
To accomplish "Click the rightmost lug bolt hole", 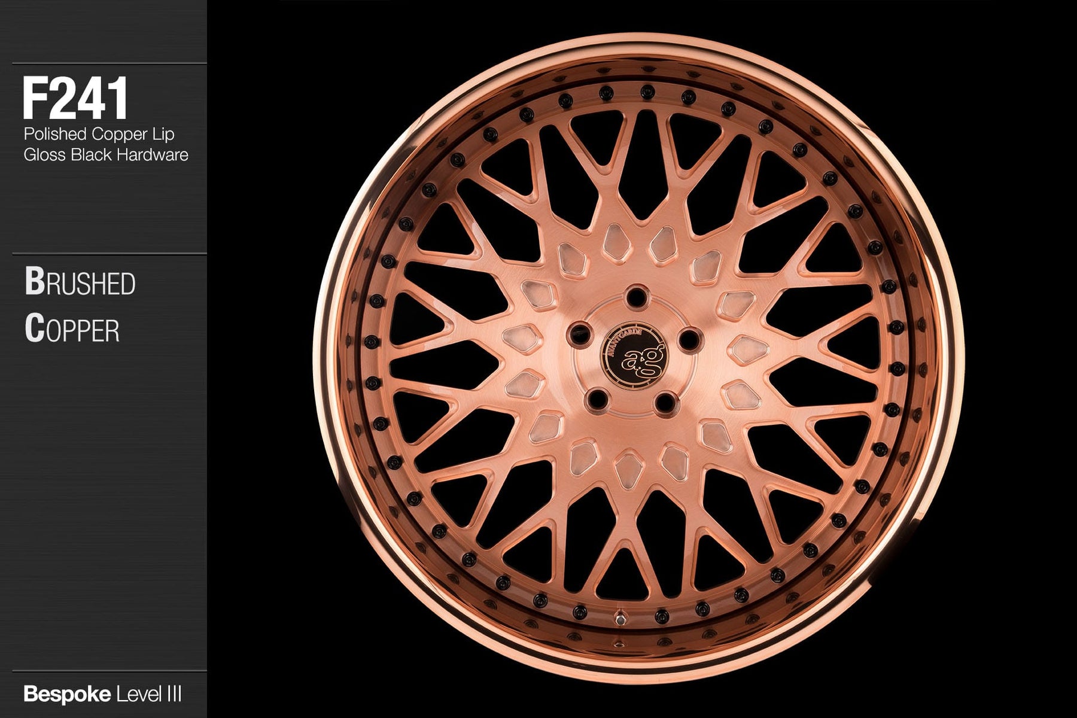I will point(689,340).
